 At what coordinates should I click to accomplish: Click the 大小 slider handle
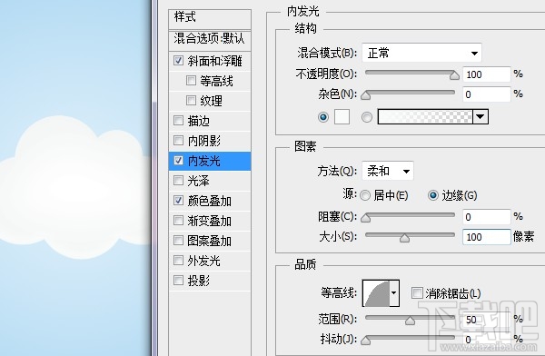(x=404, y=238)
